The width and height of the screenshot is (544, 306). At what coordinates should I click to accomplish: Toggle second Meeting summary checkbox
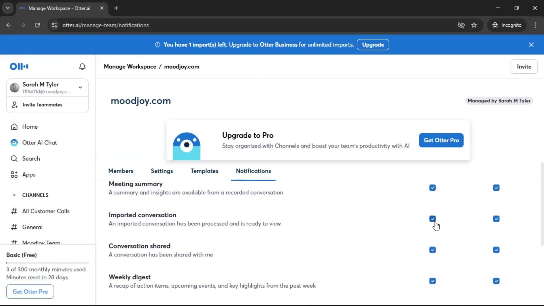(496, 188)
